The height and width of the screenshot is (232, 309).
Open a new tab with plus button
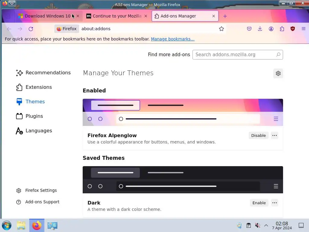[x=225, y=16]
